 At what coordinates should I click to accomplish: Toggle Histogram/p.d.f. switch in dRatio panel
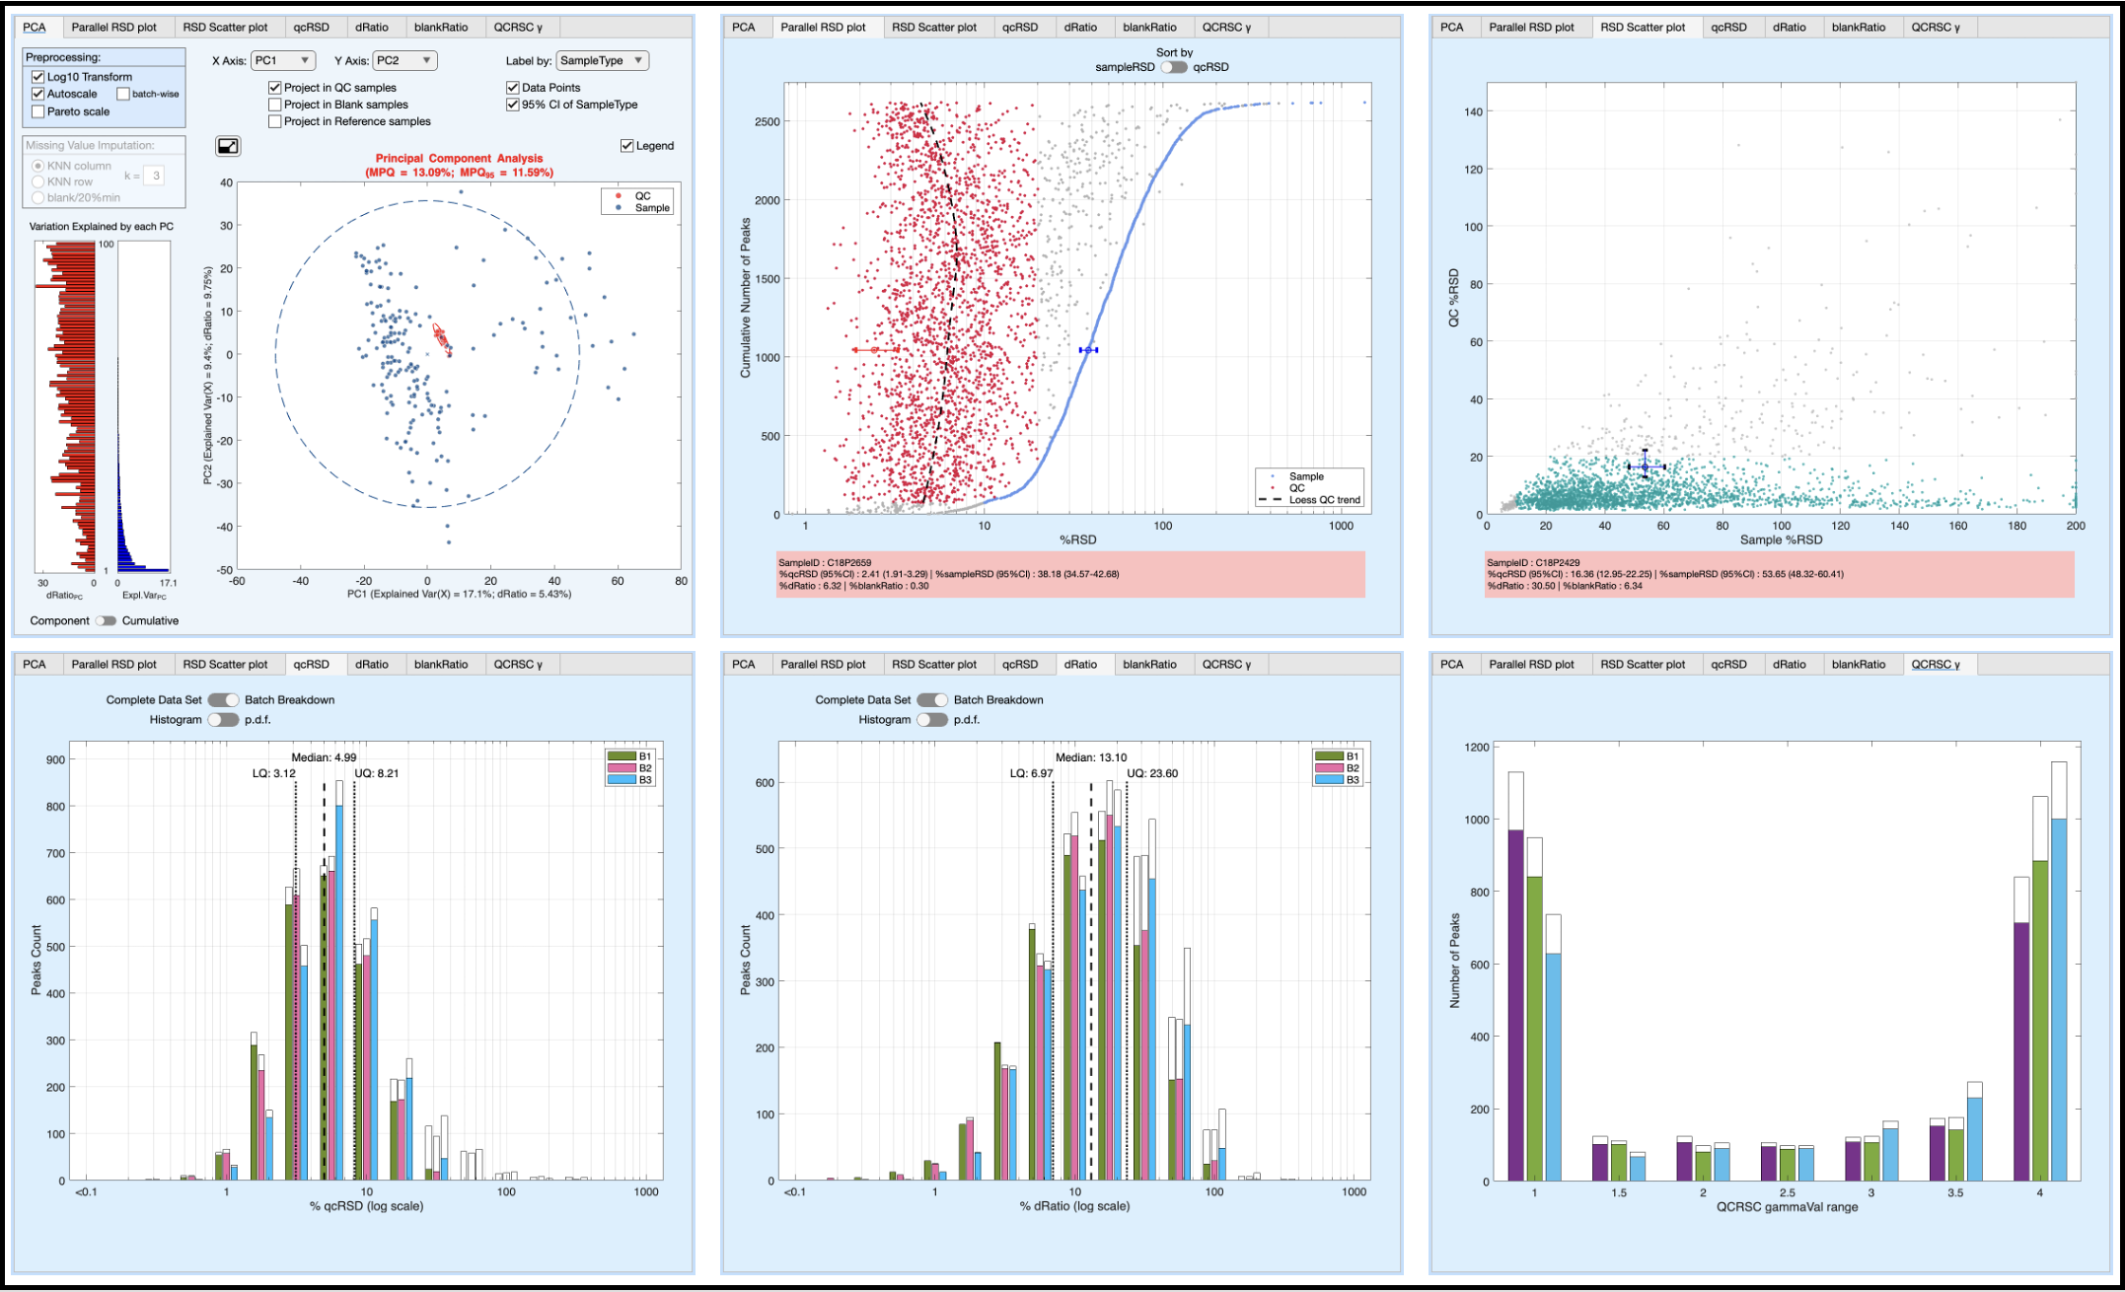point(932,720)
